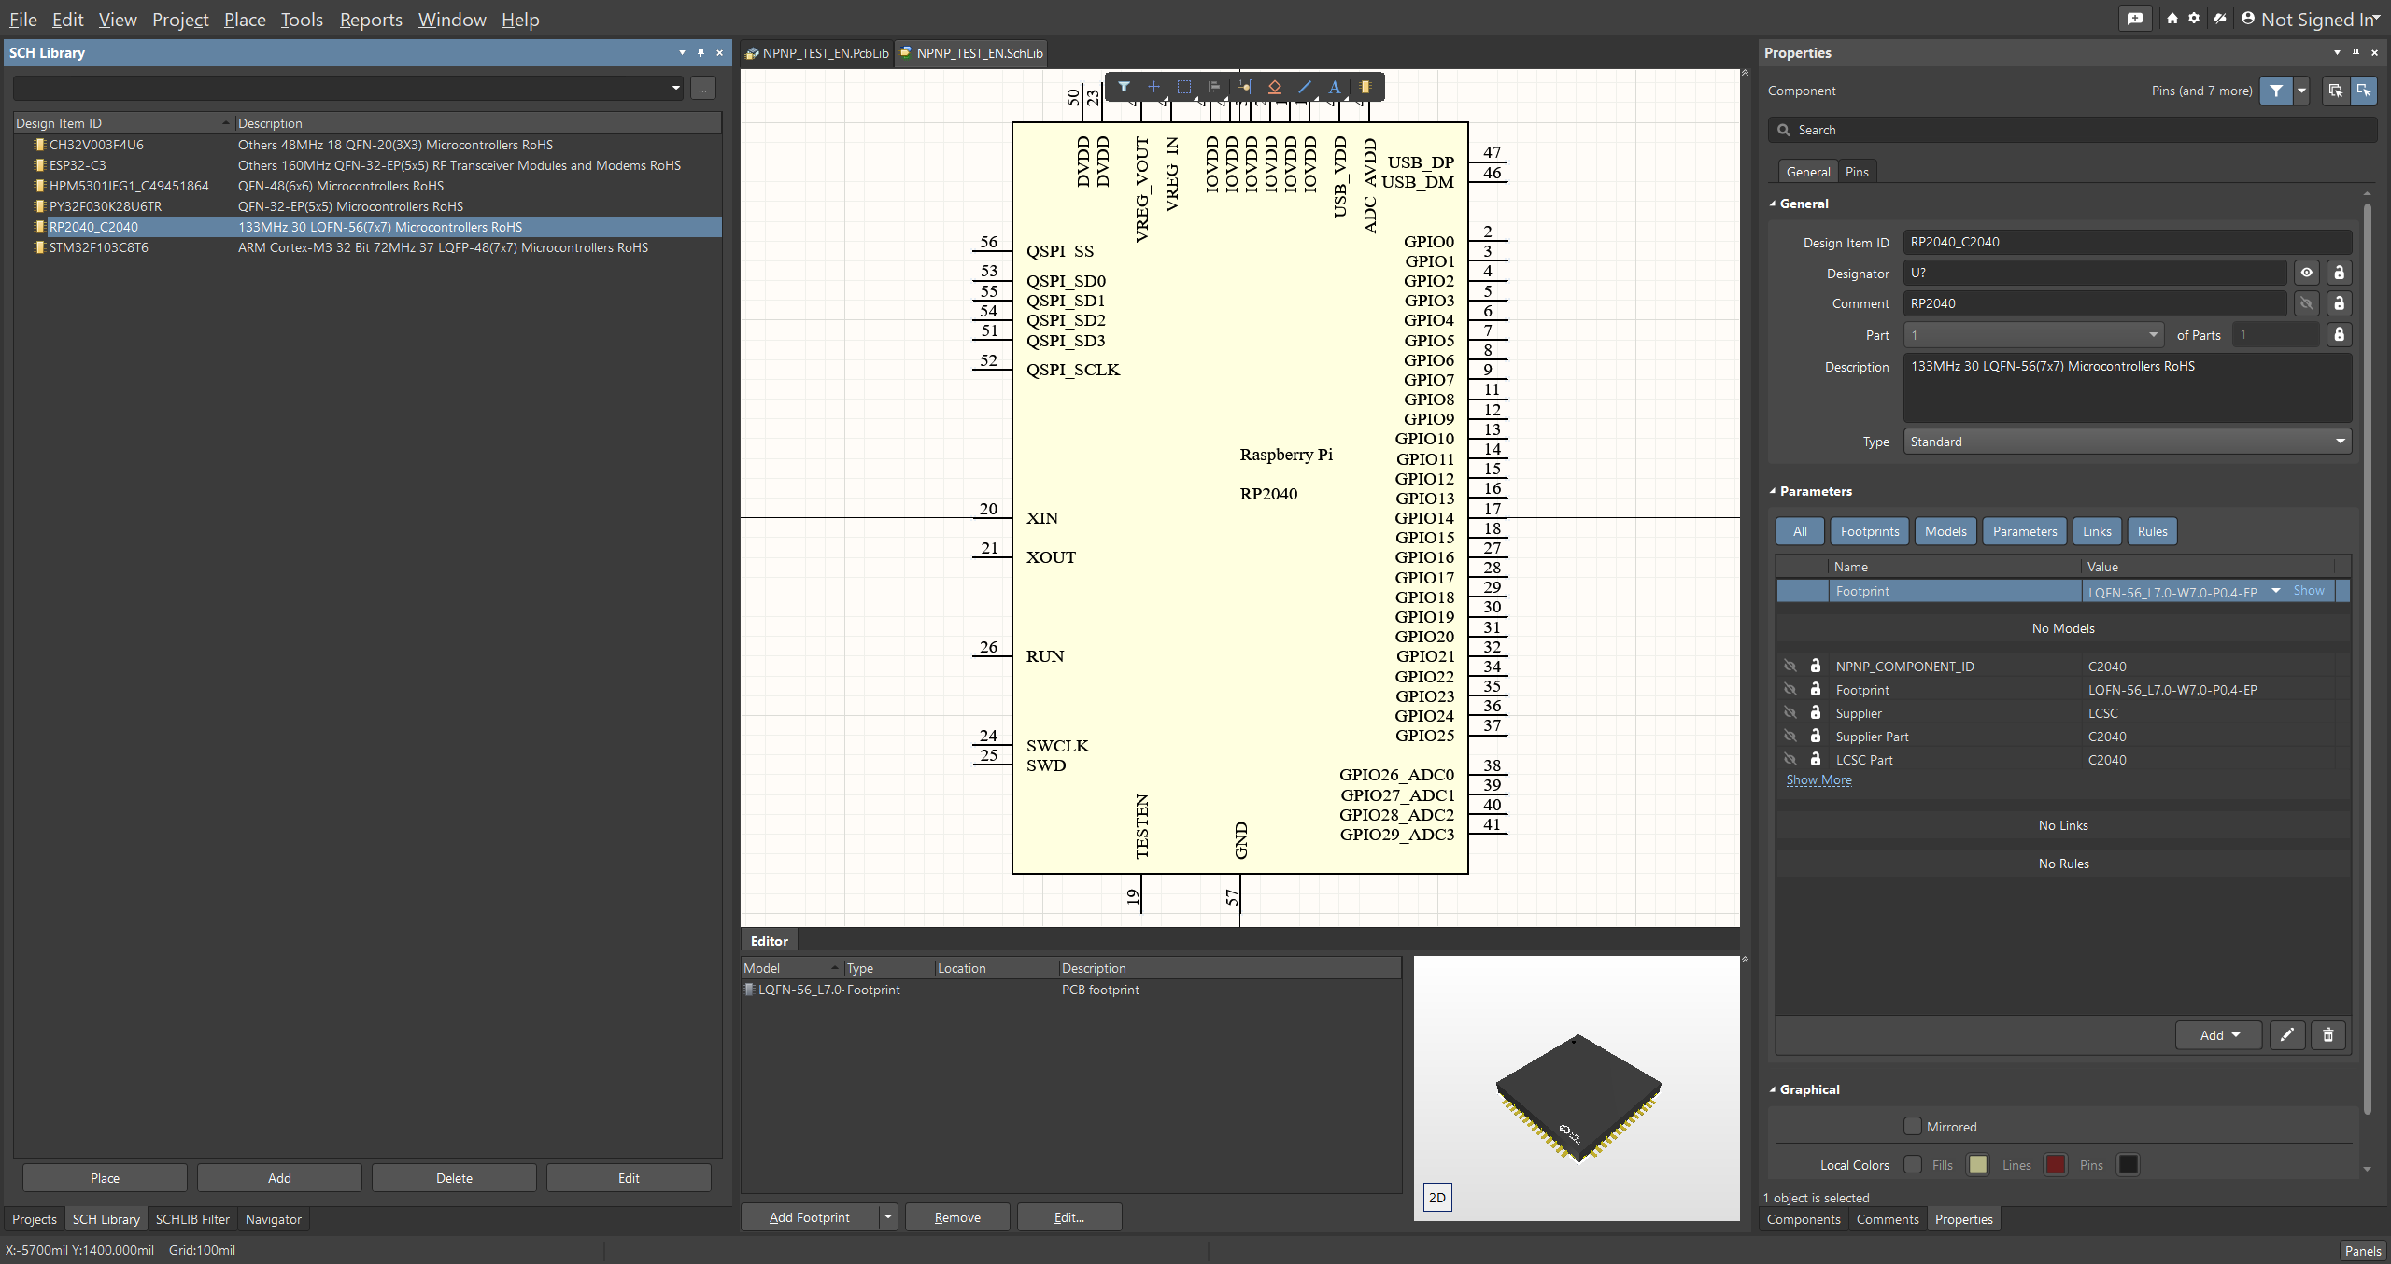Open the Add Footprint dropdown arrow

pos(888,1217)
